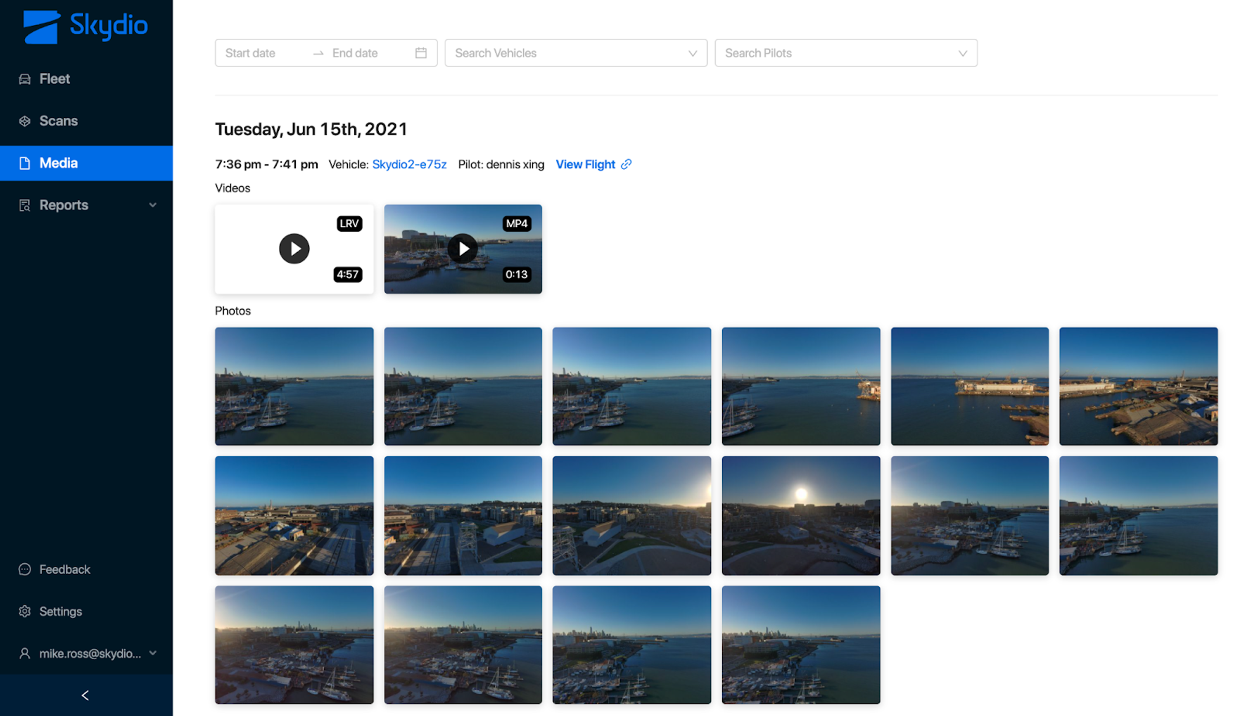Open the calendar date picker icon
Screen dimensions: 1239x716
(420, 53)
